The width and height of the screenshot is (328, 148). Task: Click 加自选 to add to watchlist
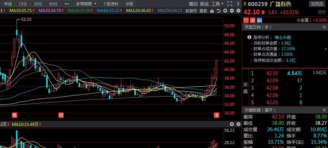(x=317, y=4)
